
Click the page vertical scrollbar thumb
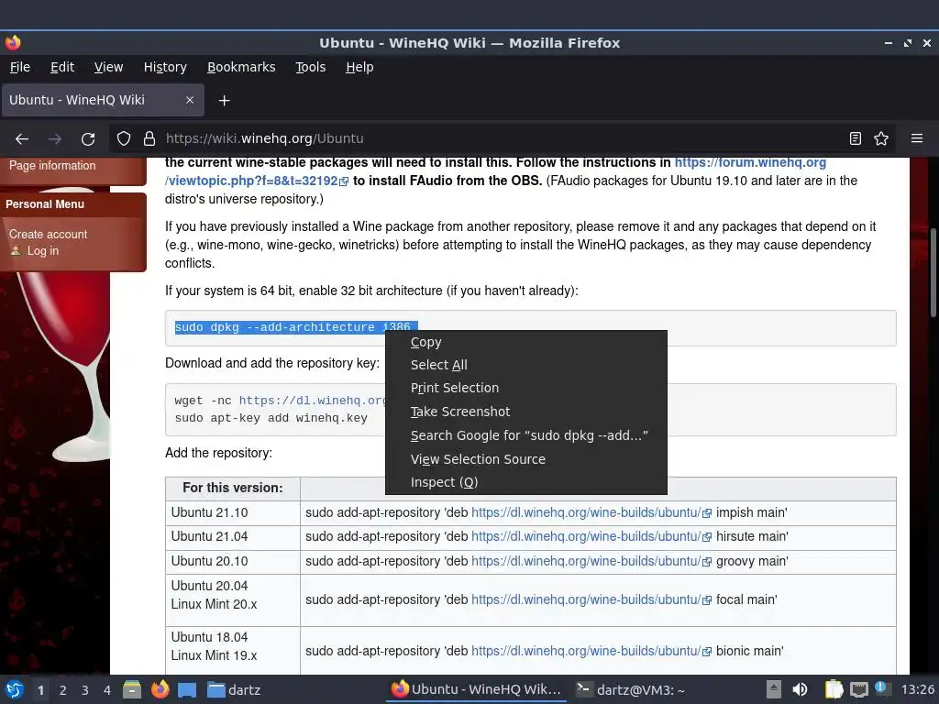[933, 273]
